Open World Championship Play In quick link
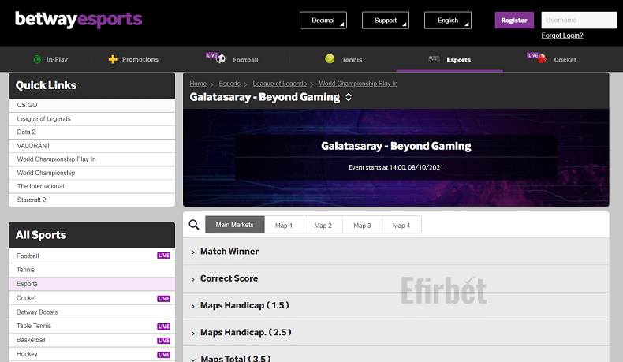This screenshot has height=362, width=623. (91, 159)
